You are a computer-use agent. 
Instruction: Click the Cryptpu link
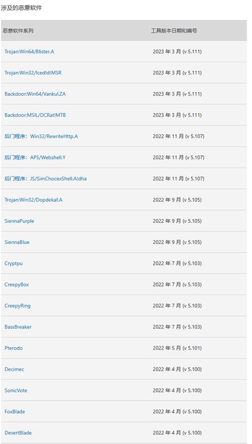[14, 263]
